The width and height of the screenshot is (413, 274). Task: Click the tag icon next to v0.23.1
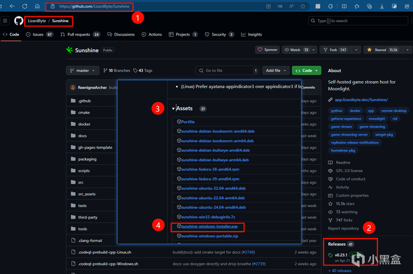point(330,255)
